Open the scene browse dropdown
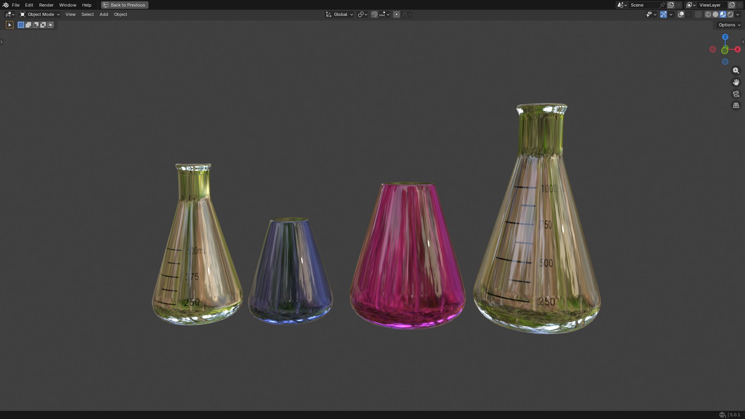The height and width of the screenshot is (419, 745). tap(622, 5)
